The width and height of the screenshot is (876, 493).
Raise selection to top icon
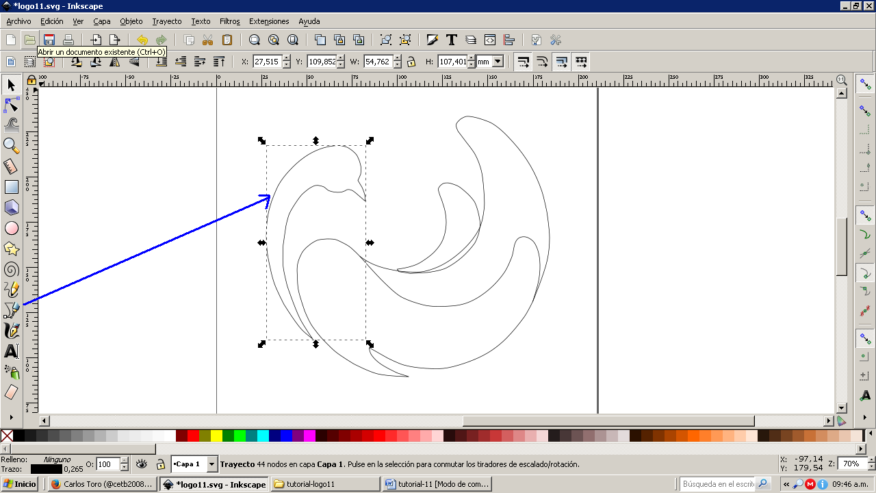219,62
